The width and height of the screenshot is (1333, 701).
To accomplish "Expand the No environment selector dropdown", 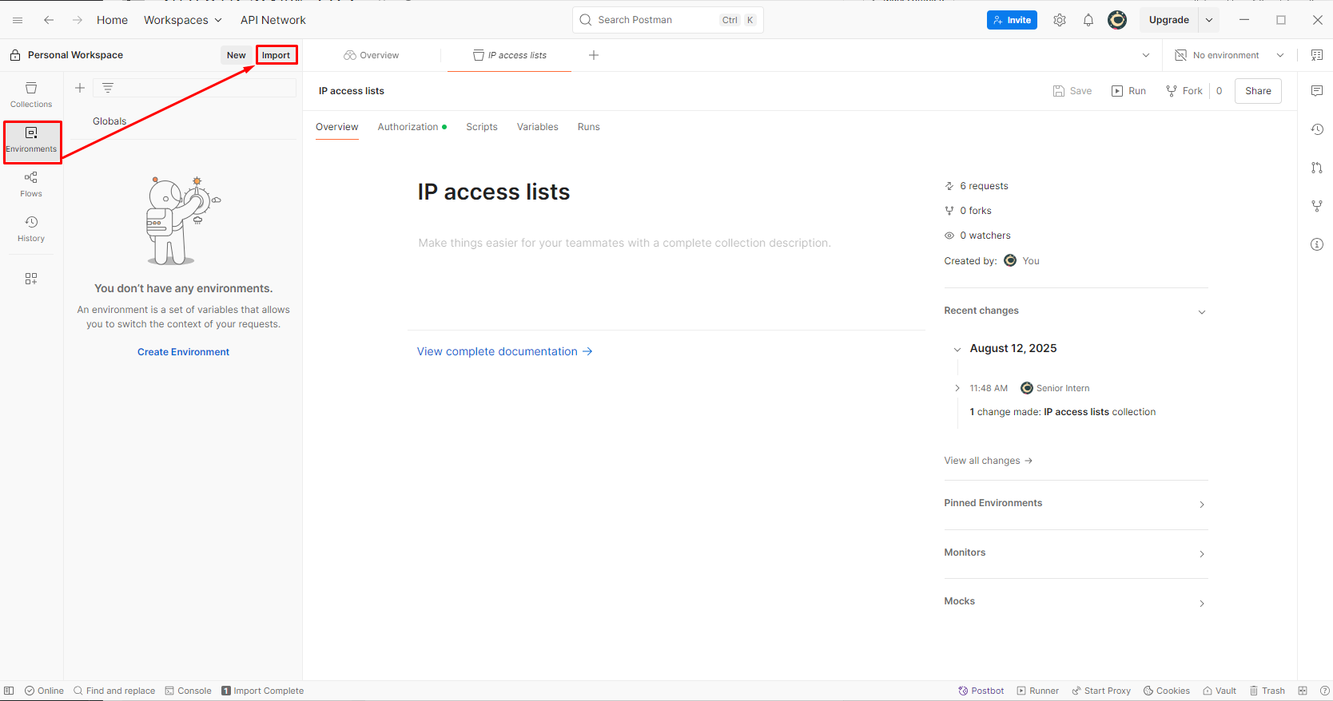I will click(x=1230, y=55).
